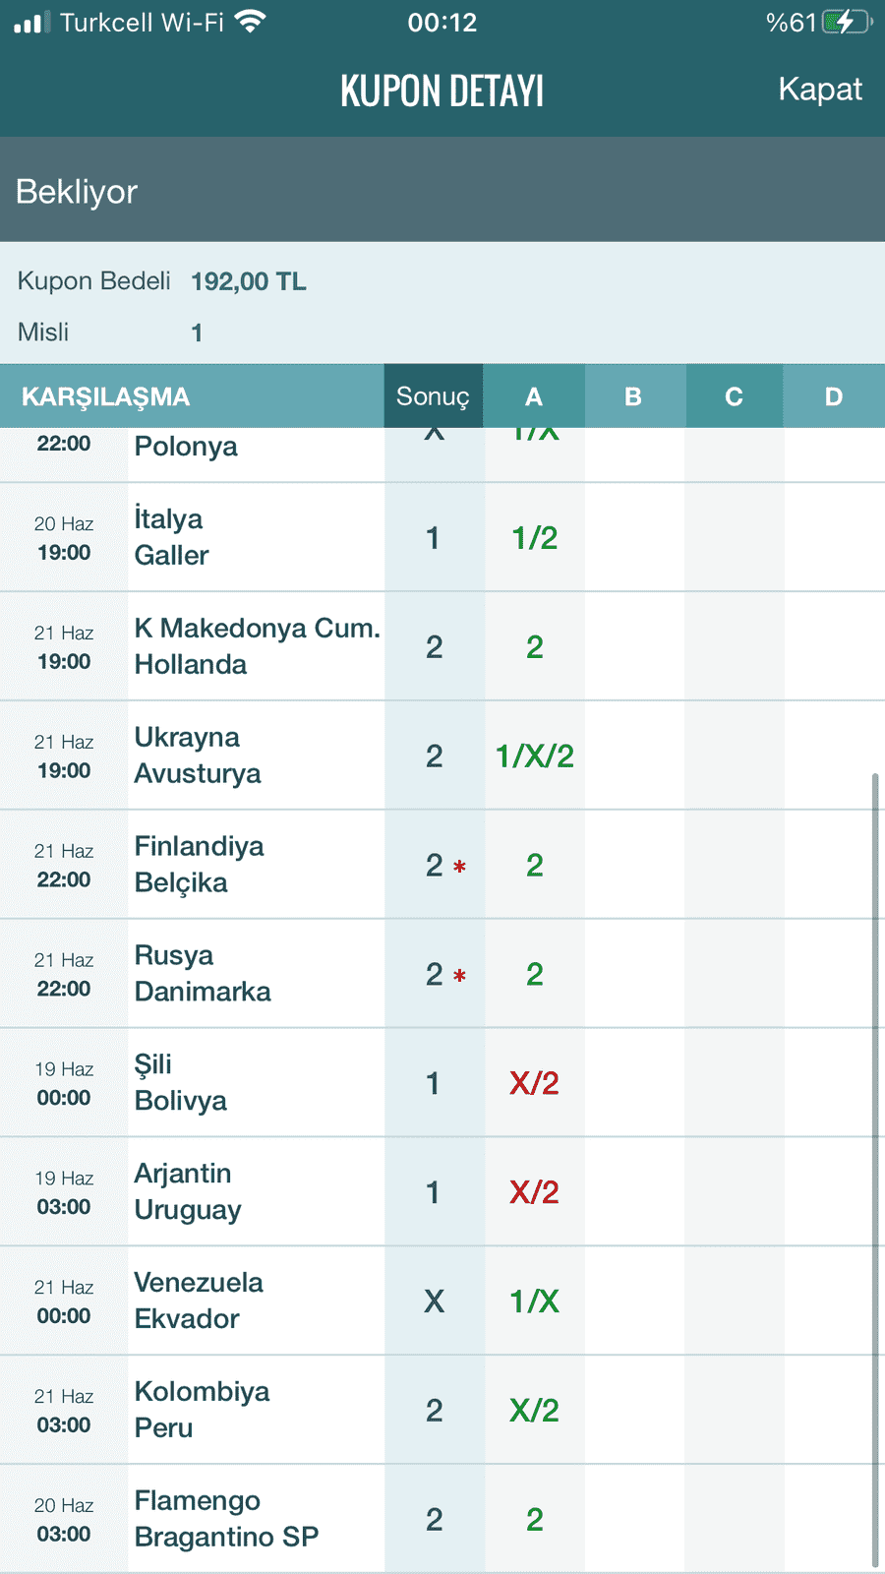Tap the red asterisk on Finlandiya Belçika result
The height and width of the screenshot is (1574, 885).
tap(459, 867)
